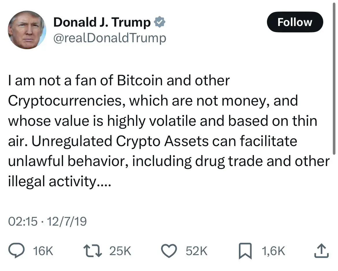Click the Donald J. Trump display name
Screen dimensions: 338x271
coord(102,21)
